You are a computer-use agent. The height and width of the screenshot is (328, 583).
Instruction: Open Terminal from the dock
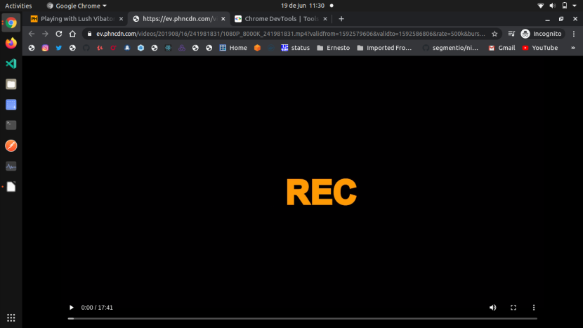coord(11,125)
